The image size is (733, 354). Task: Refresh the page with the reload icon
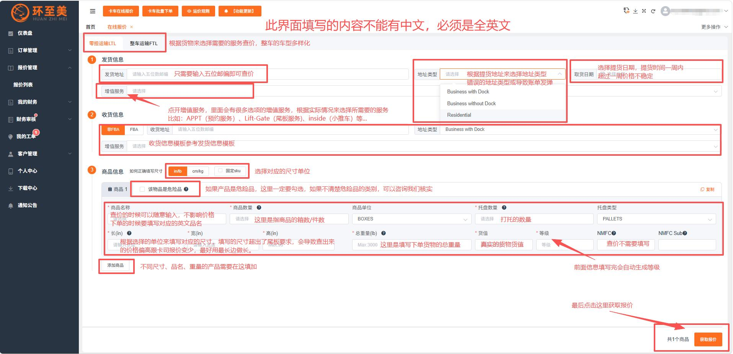653,11
